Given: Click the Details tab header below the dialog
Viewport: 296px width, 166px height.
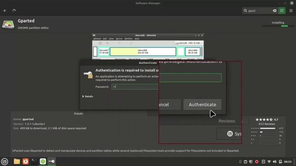Looking at the screenshot, I should (79, 113).
